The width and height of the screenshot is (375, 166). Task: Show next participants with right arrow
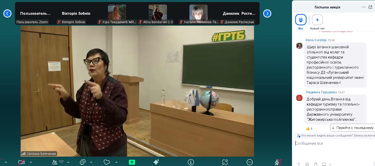pos(267,13)
